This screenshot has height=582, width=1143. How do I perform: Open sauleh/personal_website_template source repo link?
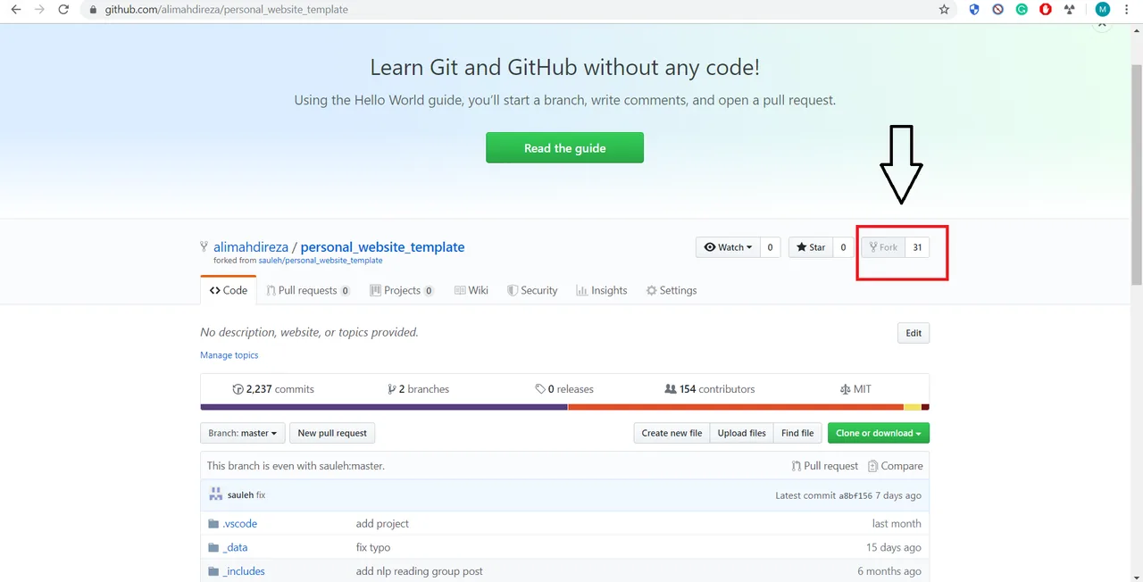tap(321, 261)
